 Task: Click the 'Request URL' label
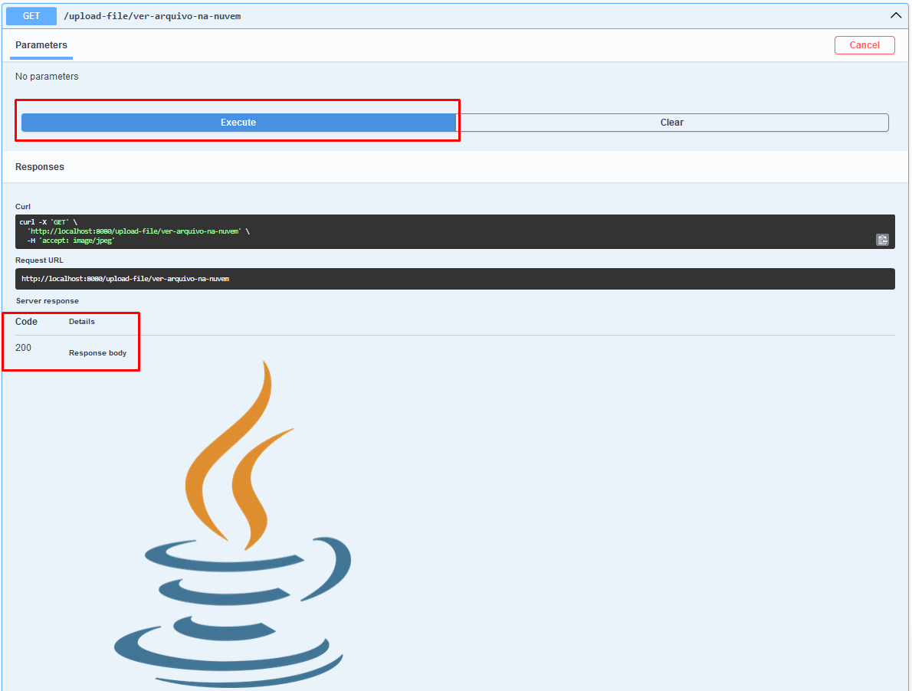tap(39, 260)
